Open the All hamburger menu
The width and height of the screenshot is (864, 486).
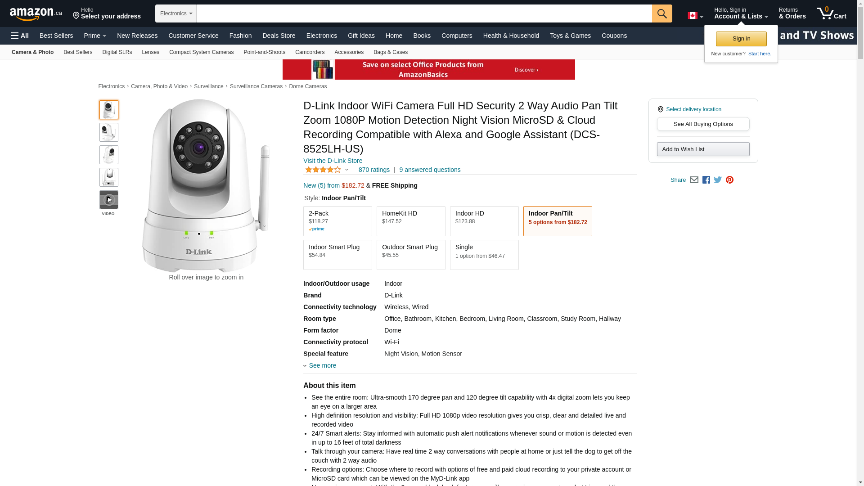pyautogui.click(x=20, y=36)
